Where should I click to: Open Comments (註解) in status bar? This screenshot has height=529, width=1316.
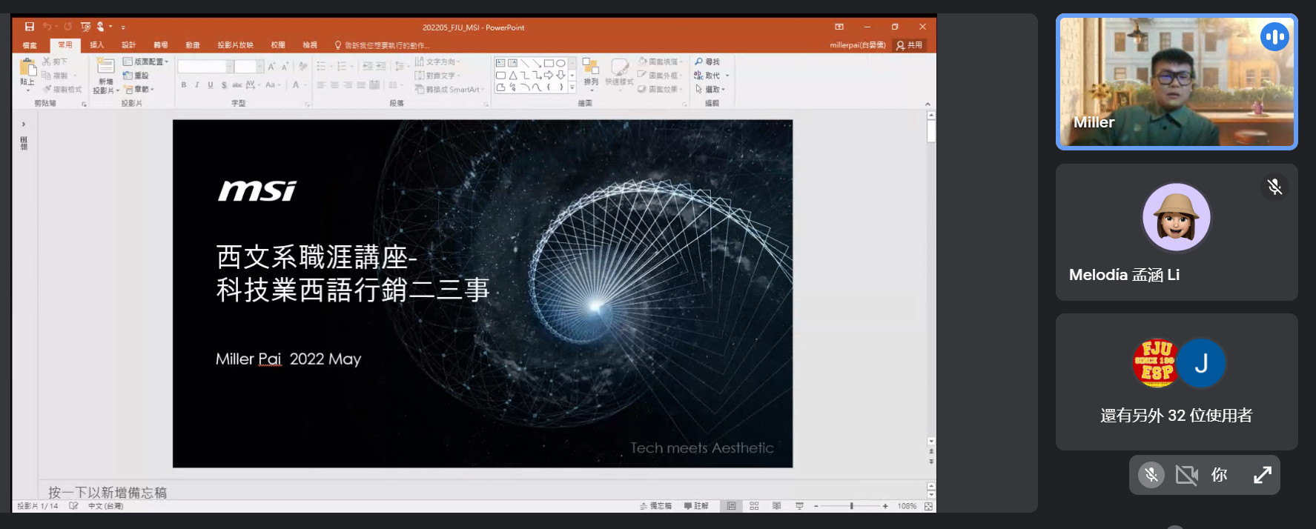coord(696,506)
